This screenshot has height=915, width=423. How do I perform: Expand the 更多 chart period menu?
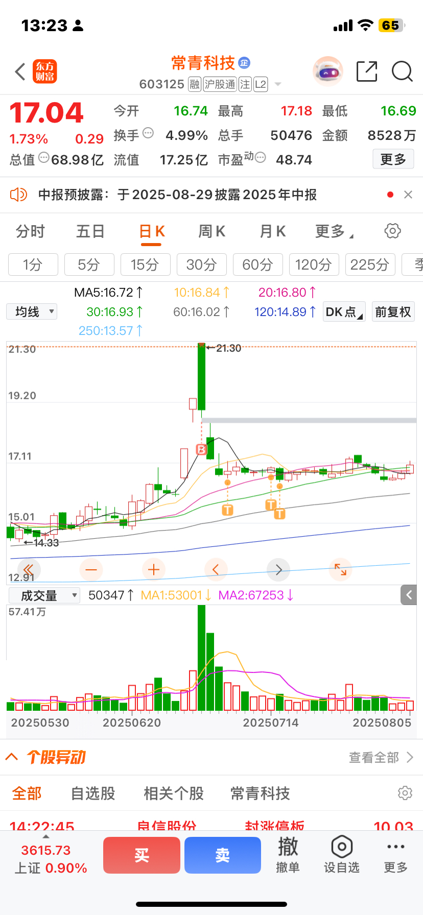(x=334, y=231)
